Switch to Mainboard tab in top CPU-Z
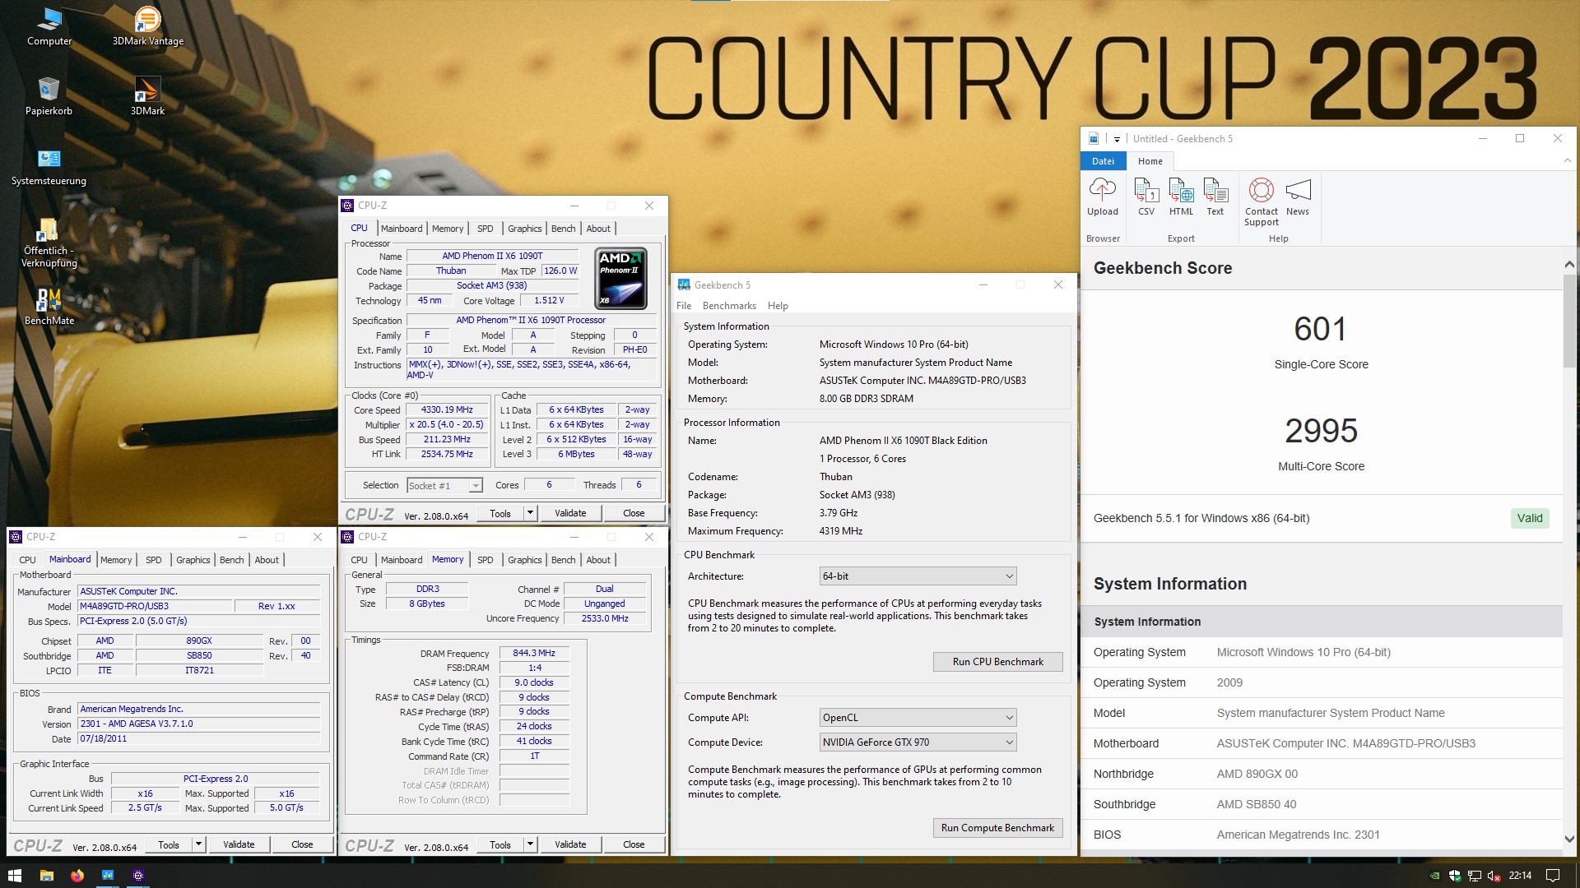The width and height of the screenshot is (1580, 888). tap(402, 229)
